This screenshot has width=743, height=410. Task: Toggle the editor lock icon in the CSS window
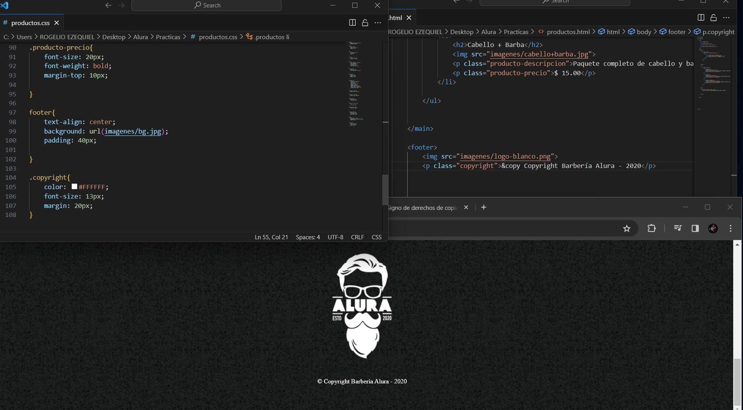coord(365,23)
